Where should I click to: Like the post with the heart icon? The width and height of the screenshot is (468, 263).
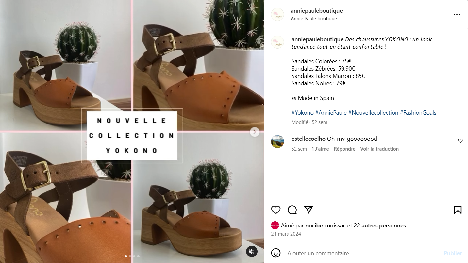(x=276, y=210)
